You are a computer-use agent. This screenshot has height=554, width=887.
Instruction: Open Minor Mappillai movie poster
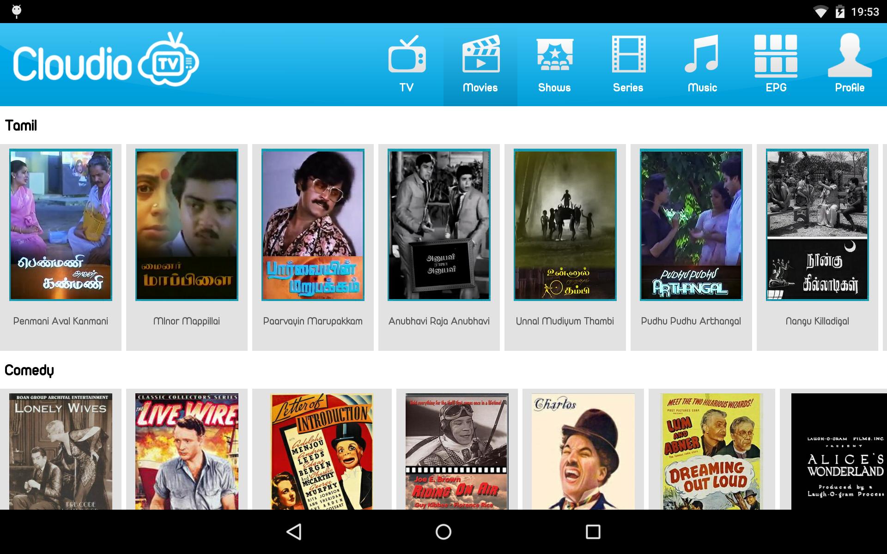point(187,225)
